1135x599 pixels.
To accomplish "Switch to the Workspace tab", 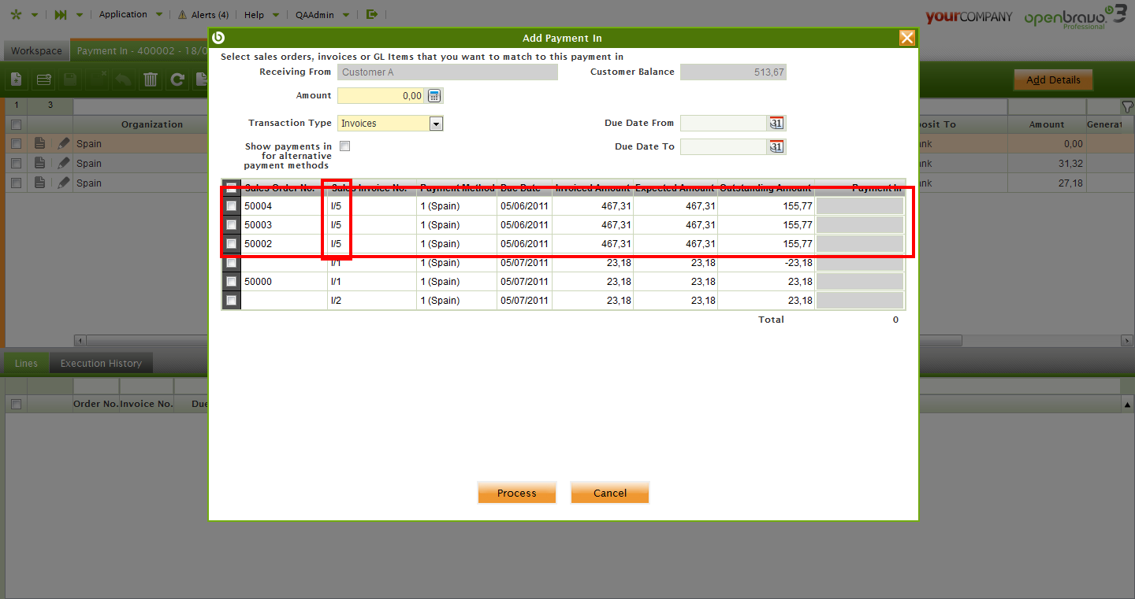I will [36, 51].
